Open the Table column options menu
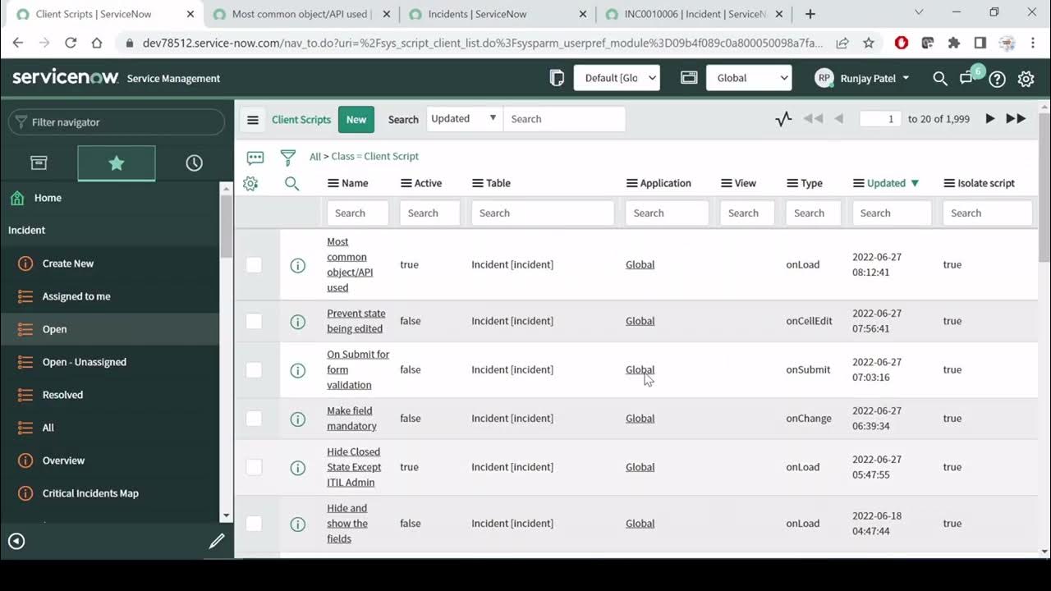Screen dimensions: 1051x591 pyautogui.click(x=478, y=183)
